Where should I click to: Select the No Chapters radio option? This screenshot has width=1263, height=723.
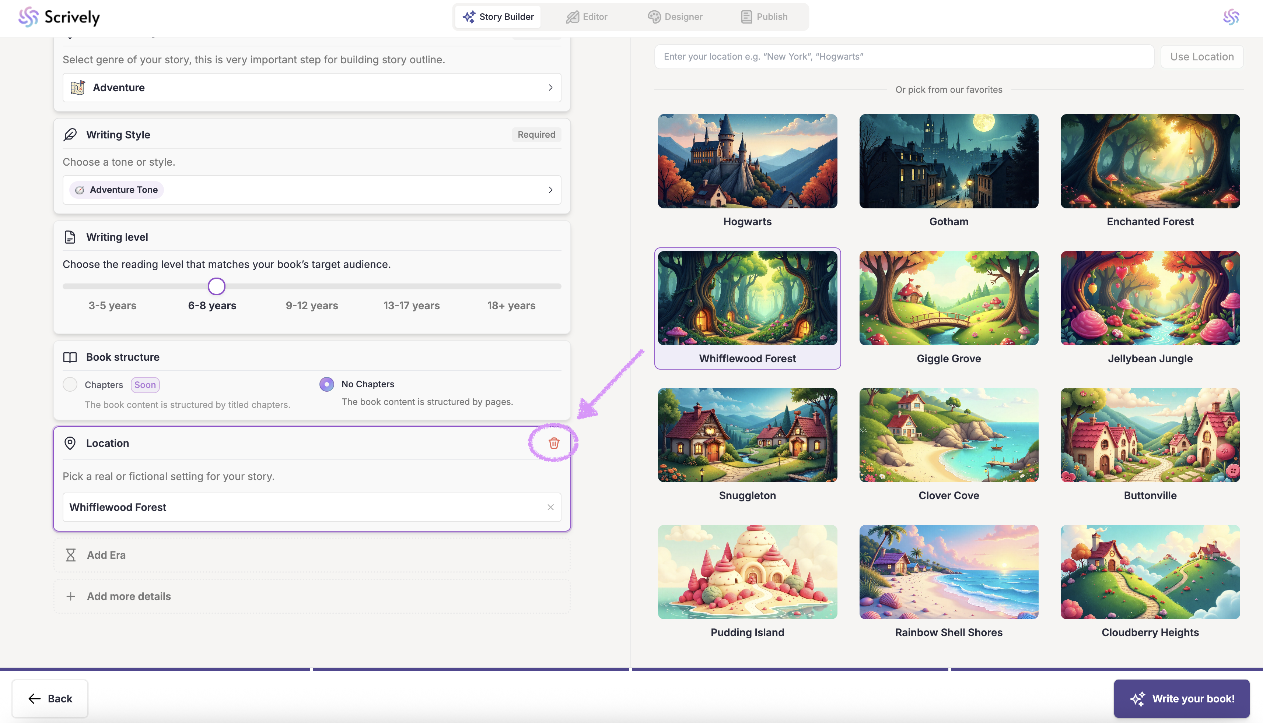coord(326,384)
